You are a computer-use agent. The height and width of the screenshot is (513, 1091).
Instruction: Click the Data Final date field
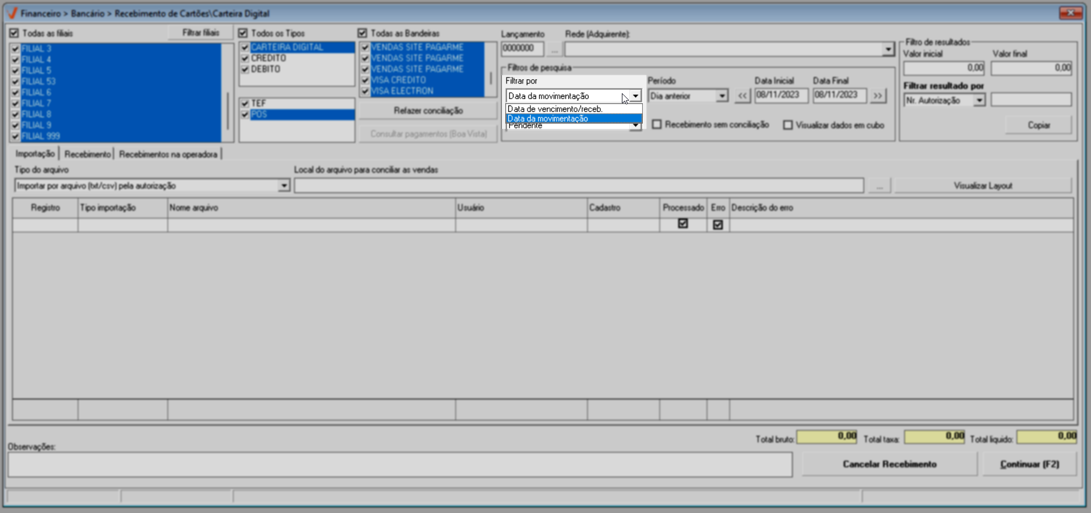840,96
